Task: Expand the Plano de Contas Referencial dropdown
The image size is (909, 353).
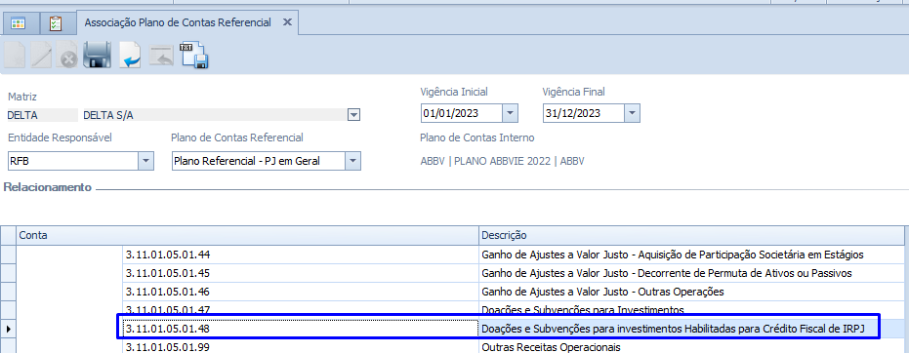Action: tap(352, 162)
